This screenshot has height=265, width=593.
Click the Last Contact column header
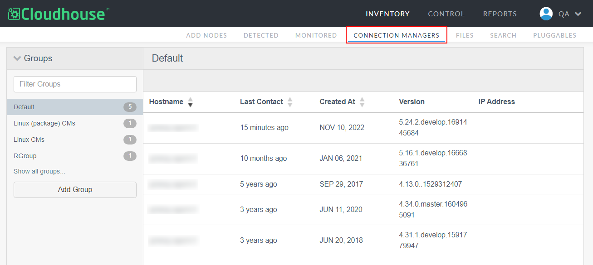click(261, 102)
